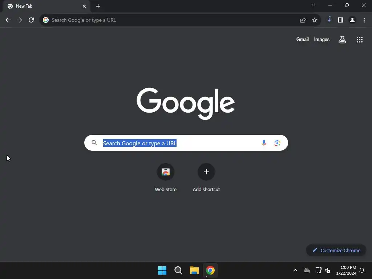Image resolution: width=372 pixels, height=279 pixels.
Task: Open Windows taskbar search
Action: tap(178, 270)
